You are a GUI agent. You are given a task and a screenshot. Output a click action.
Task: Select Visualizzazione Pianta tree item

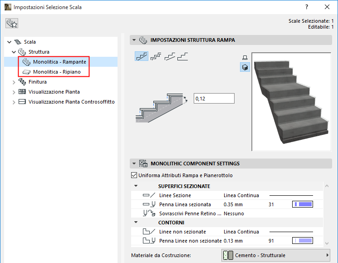[54, 92]
